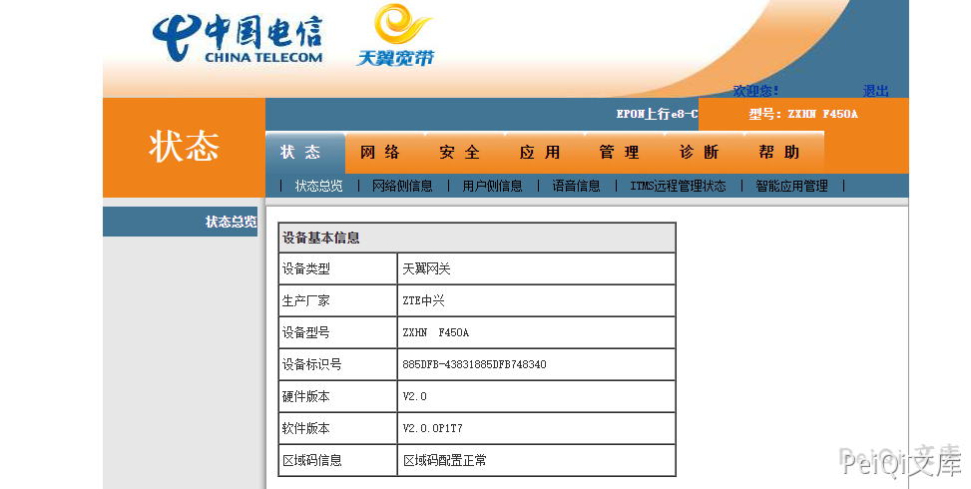Switch to the 诊断 tab
The width and height of the screenshot is (971, 489).
[699, 153]
